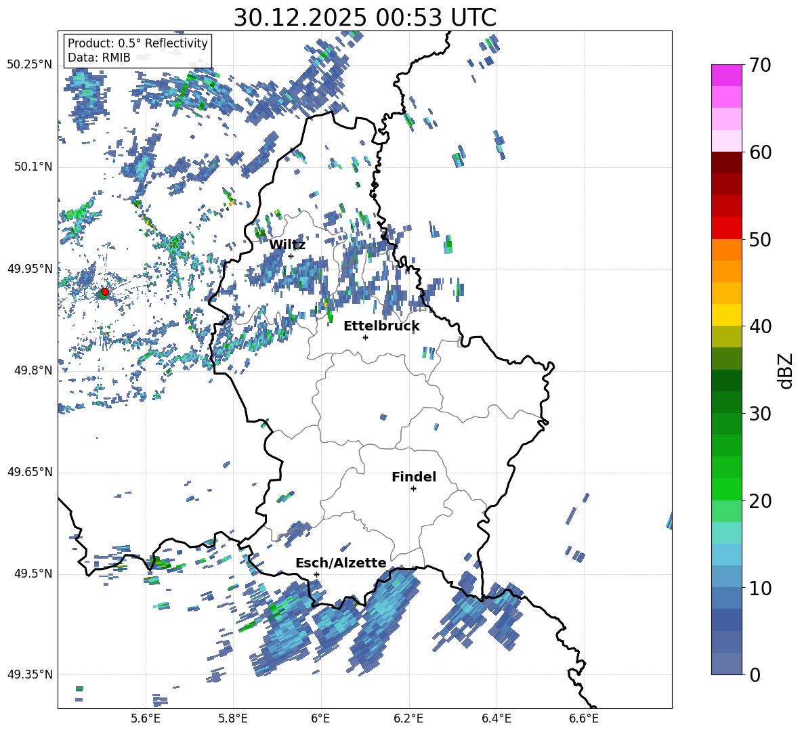Click the 70 tick on the colorbar
Image resolution: width=802 pixels, height=732 pixels.
click(x=760, y=65)
